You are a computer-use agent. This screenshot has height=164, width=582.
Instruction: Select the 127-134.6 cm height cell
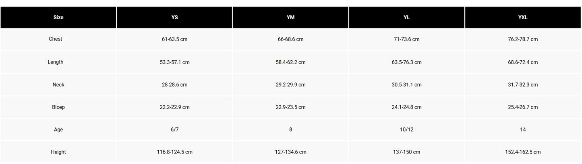point(290,152)
